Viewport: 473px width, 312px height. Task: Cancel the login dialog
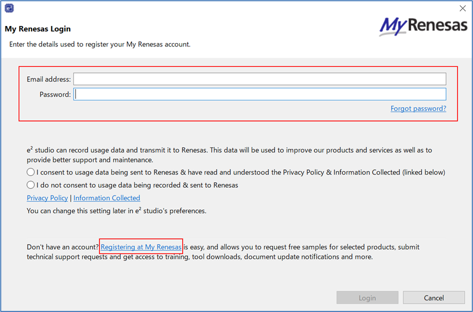(x=434, y=298)
